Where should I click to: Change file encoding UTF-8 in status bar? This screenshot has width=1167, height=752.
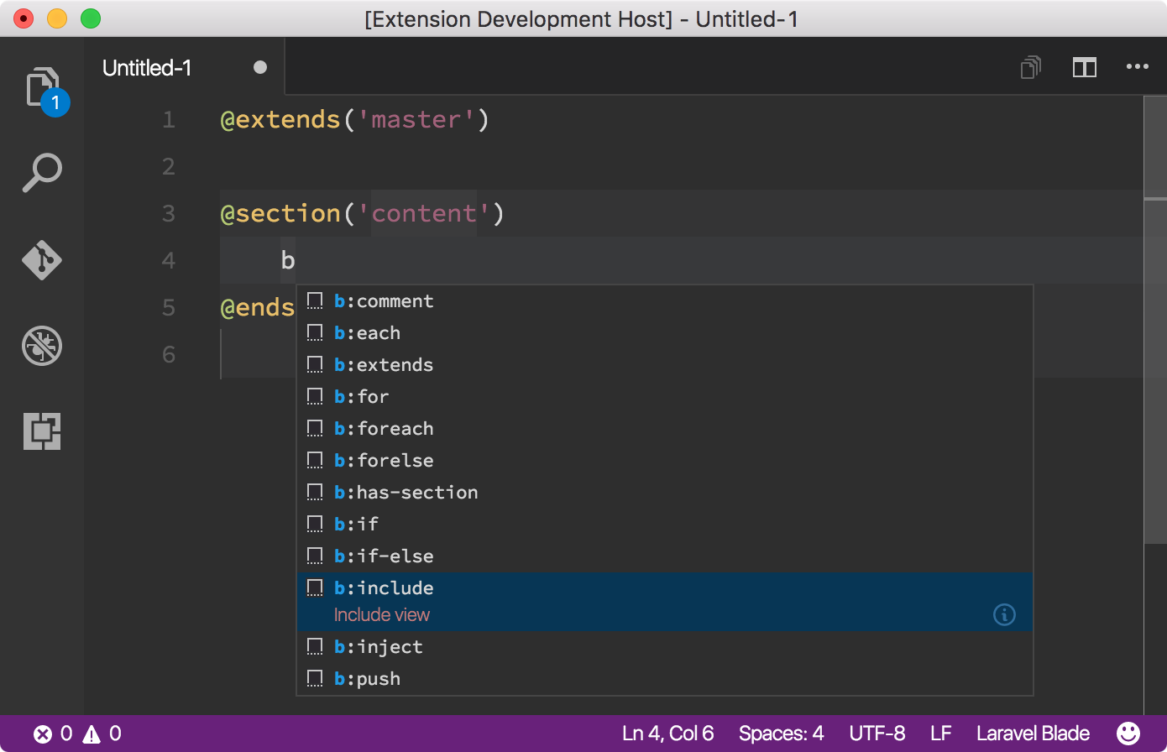(x=877, y=734)
